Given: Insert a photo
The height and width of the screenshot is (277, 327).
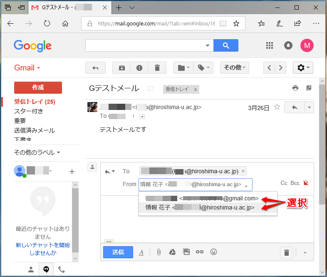Looking at the screenshot, I should (186, 252).
